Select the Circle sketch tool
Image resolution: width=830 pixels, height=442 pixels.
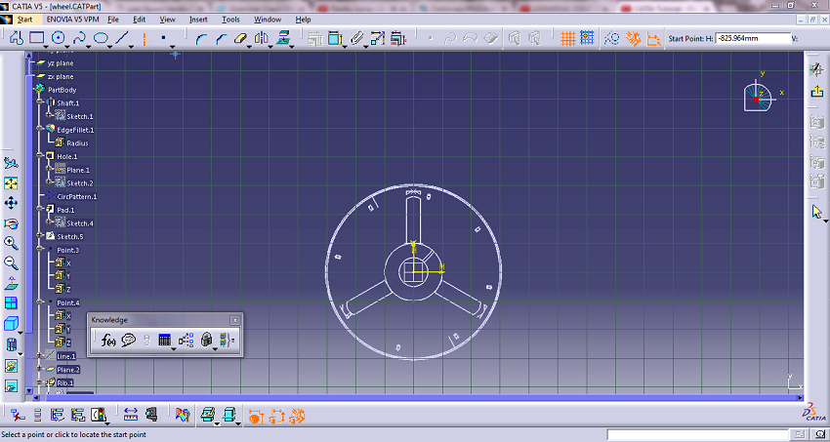[x=58, y=38]
